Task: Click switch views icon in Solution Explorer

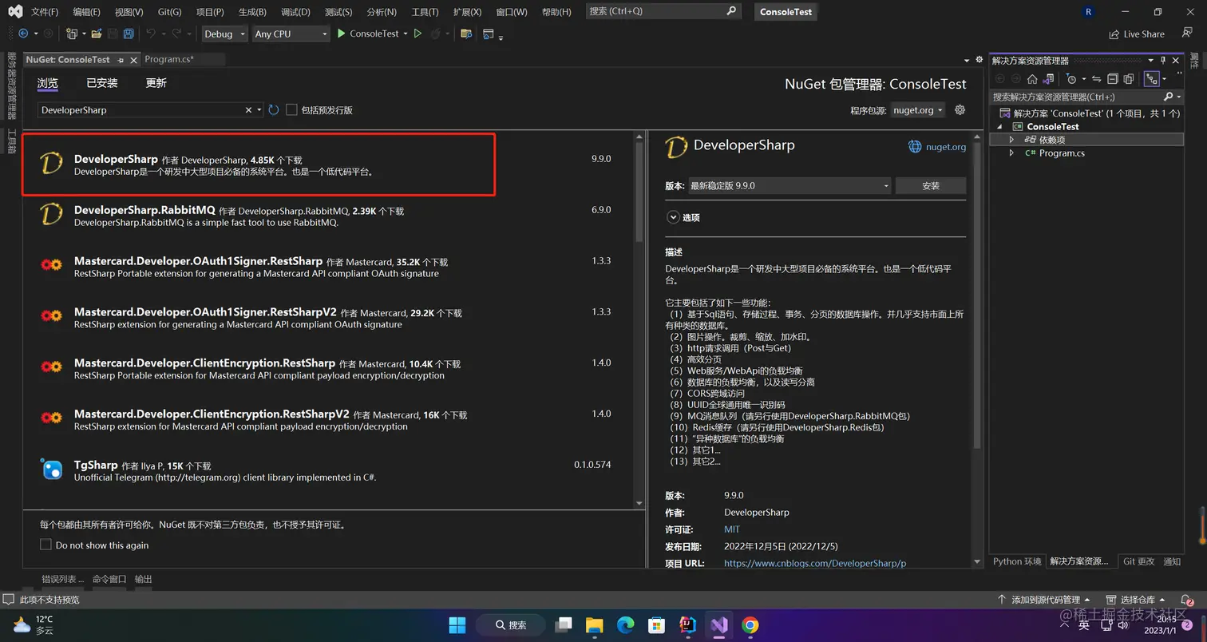Action: (1049, 78)
